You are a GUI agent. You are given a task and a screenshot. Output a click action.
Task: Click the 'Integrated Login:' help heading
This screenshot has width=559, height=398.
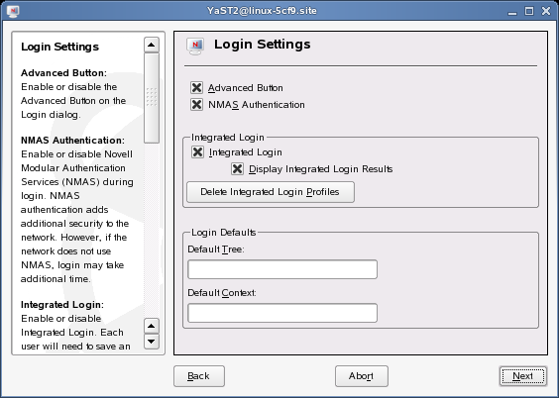click(x=62, y=305)
